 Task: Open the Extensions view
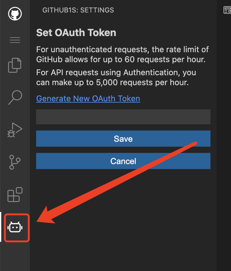15,195
